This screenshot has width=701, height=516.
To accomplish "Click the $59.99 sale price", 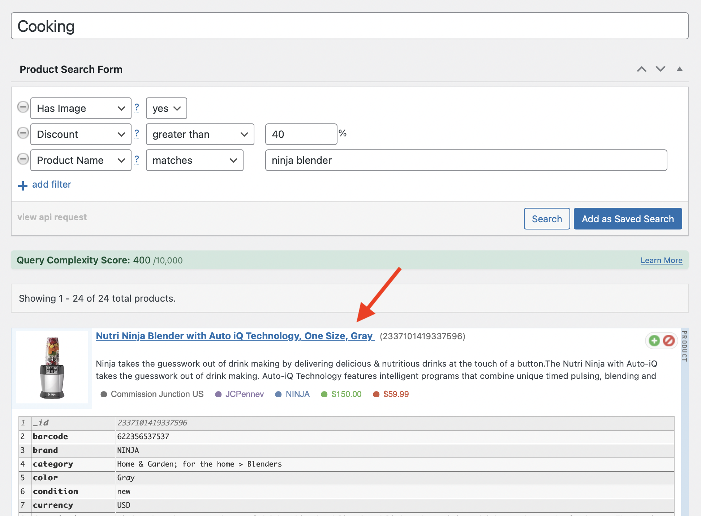I will pos(396,394).
